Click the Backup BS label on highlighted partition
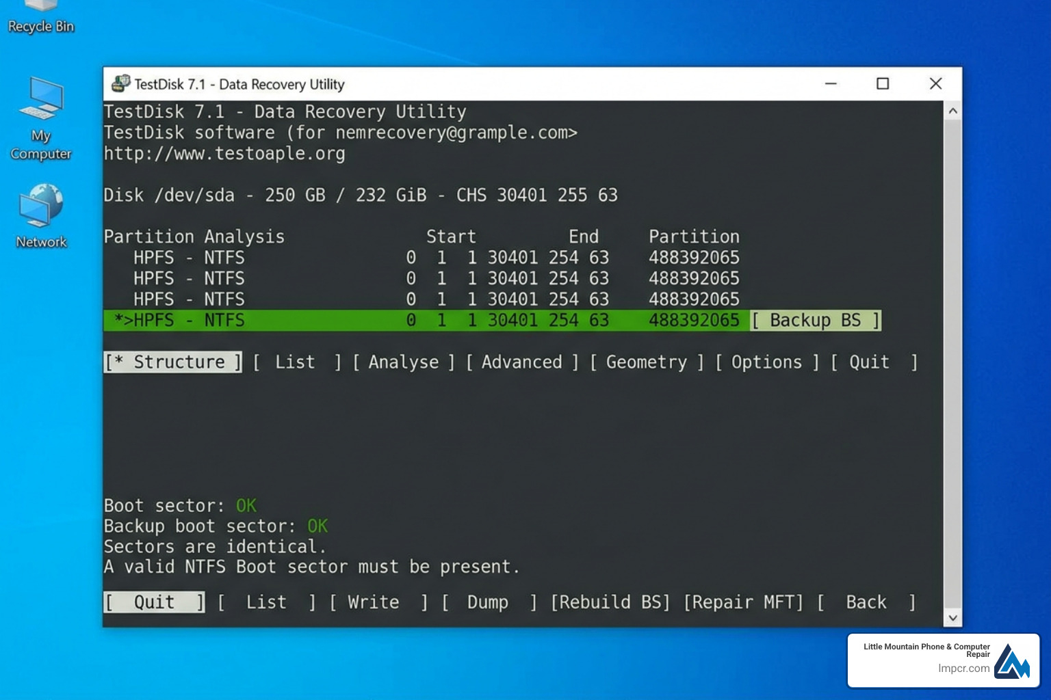Image resolution: width=1051 pixels, height=700 pixels. [816, 320]
